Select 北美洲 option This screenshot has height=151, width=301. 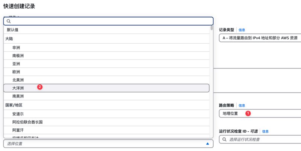106,80
